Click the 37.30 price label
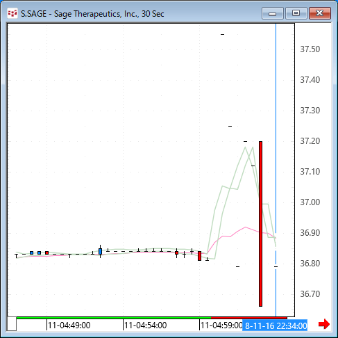 click(x=310, y=111)
